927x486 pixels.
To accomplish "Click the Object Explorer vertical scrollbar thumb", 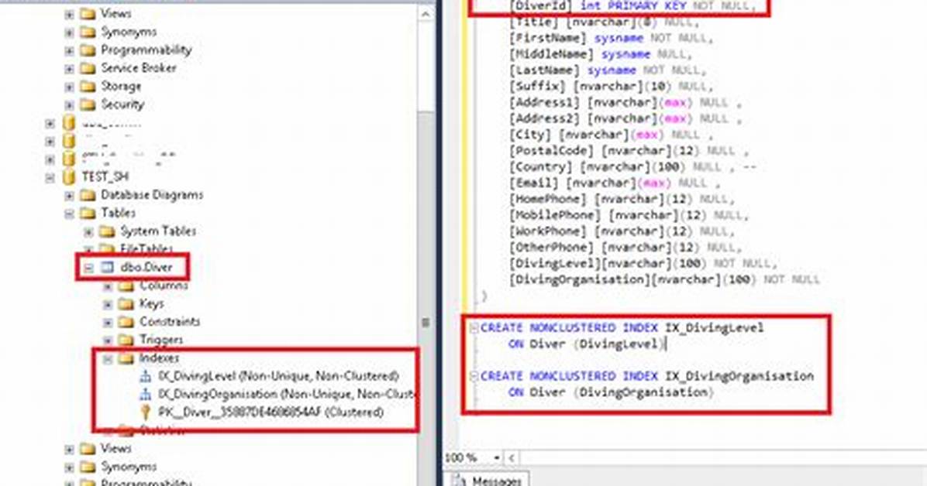I will pos(426,322).
